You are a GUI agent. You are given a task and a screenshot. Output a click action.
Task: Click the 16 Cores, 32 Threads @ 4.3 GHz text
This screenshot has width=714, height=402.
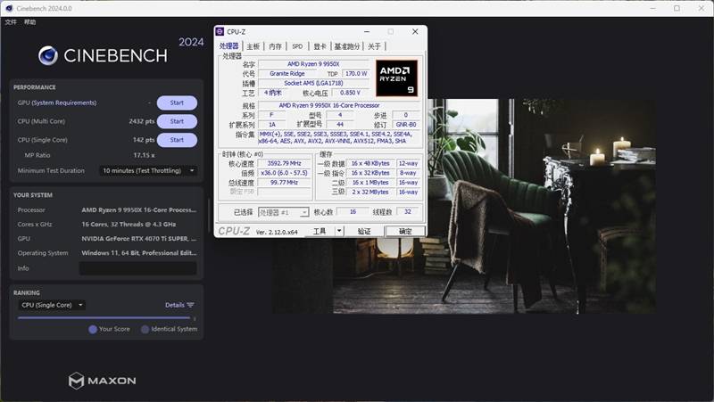(x=129, y=225)
